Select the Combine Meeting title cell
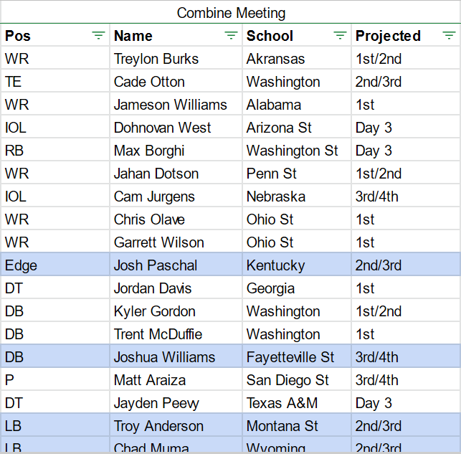The width and height of the screenshot is (461, 454). (x=231, y=12)
